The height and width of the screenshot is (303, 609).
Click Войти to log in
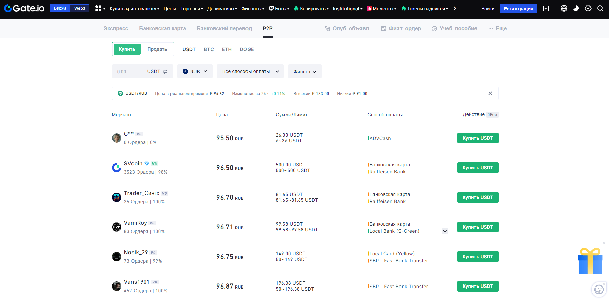coord(488,9)
